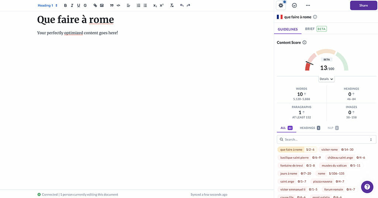Toggle italic formatting
This screenshot has width=378, height=198.
pyautogui.click(x=72, y=5)
